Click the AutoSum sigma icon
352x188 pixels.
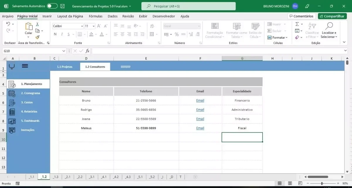297,24
